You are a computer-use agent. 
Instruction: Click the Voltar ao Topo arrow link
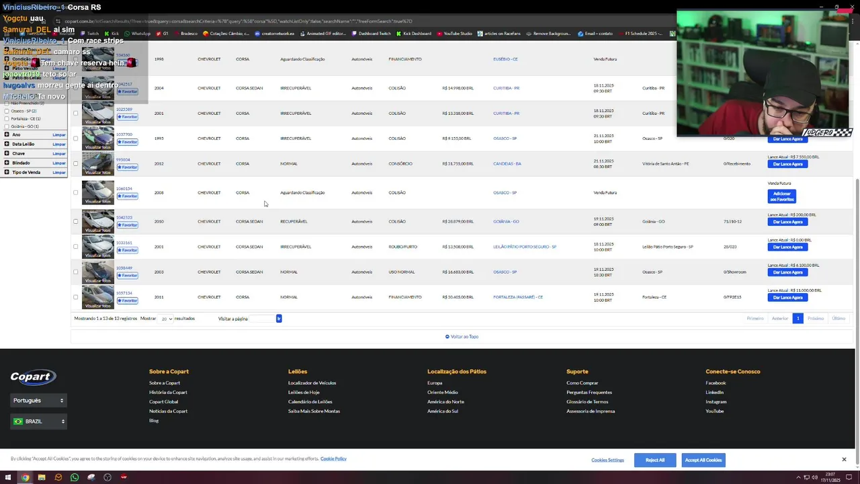click(x=462, y=337)
